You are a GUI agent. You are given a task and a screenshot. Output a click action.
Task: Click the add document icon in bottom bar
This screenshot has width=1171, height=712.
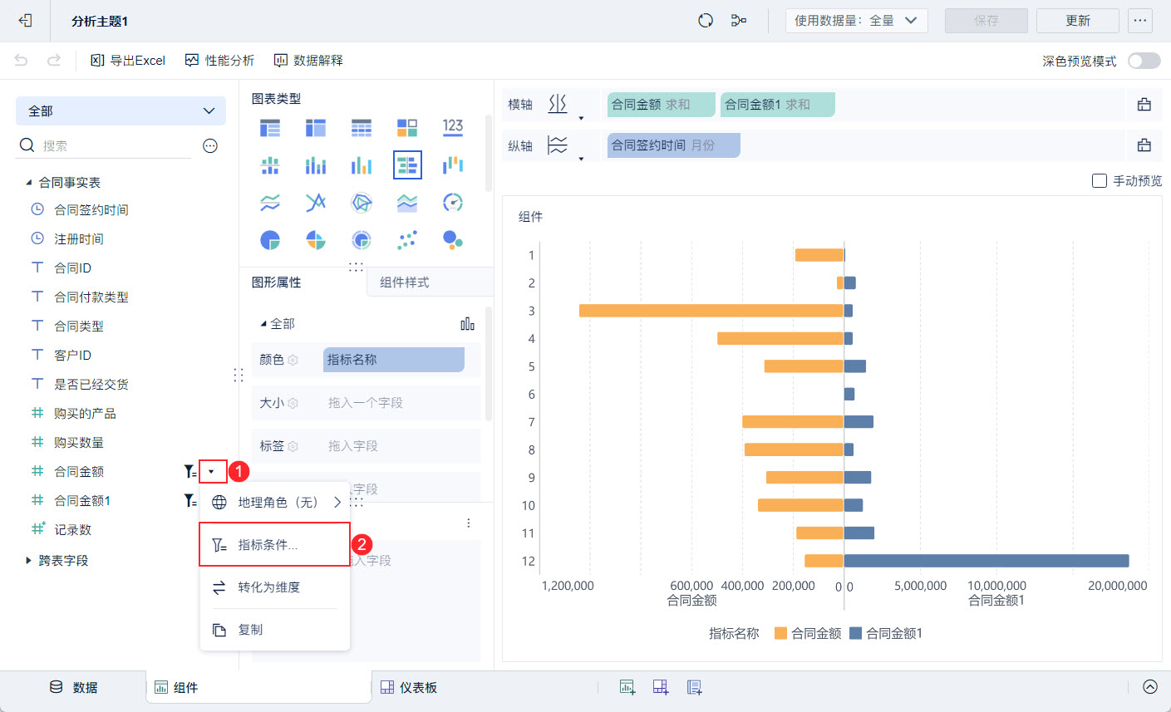pos(695,687)
